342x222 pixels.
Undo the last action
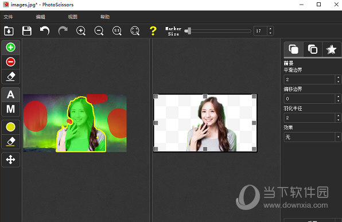pyautogui.click(x=45, y=31)
